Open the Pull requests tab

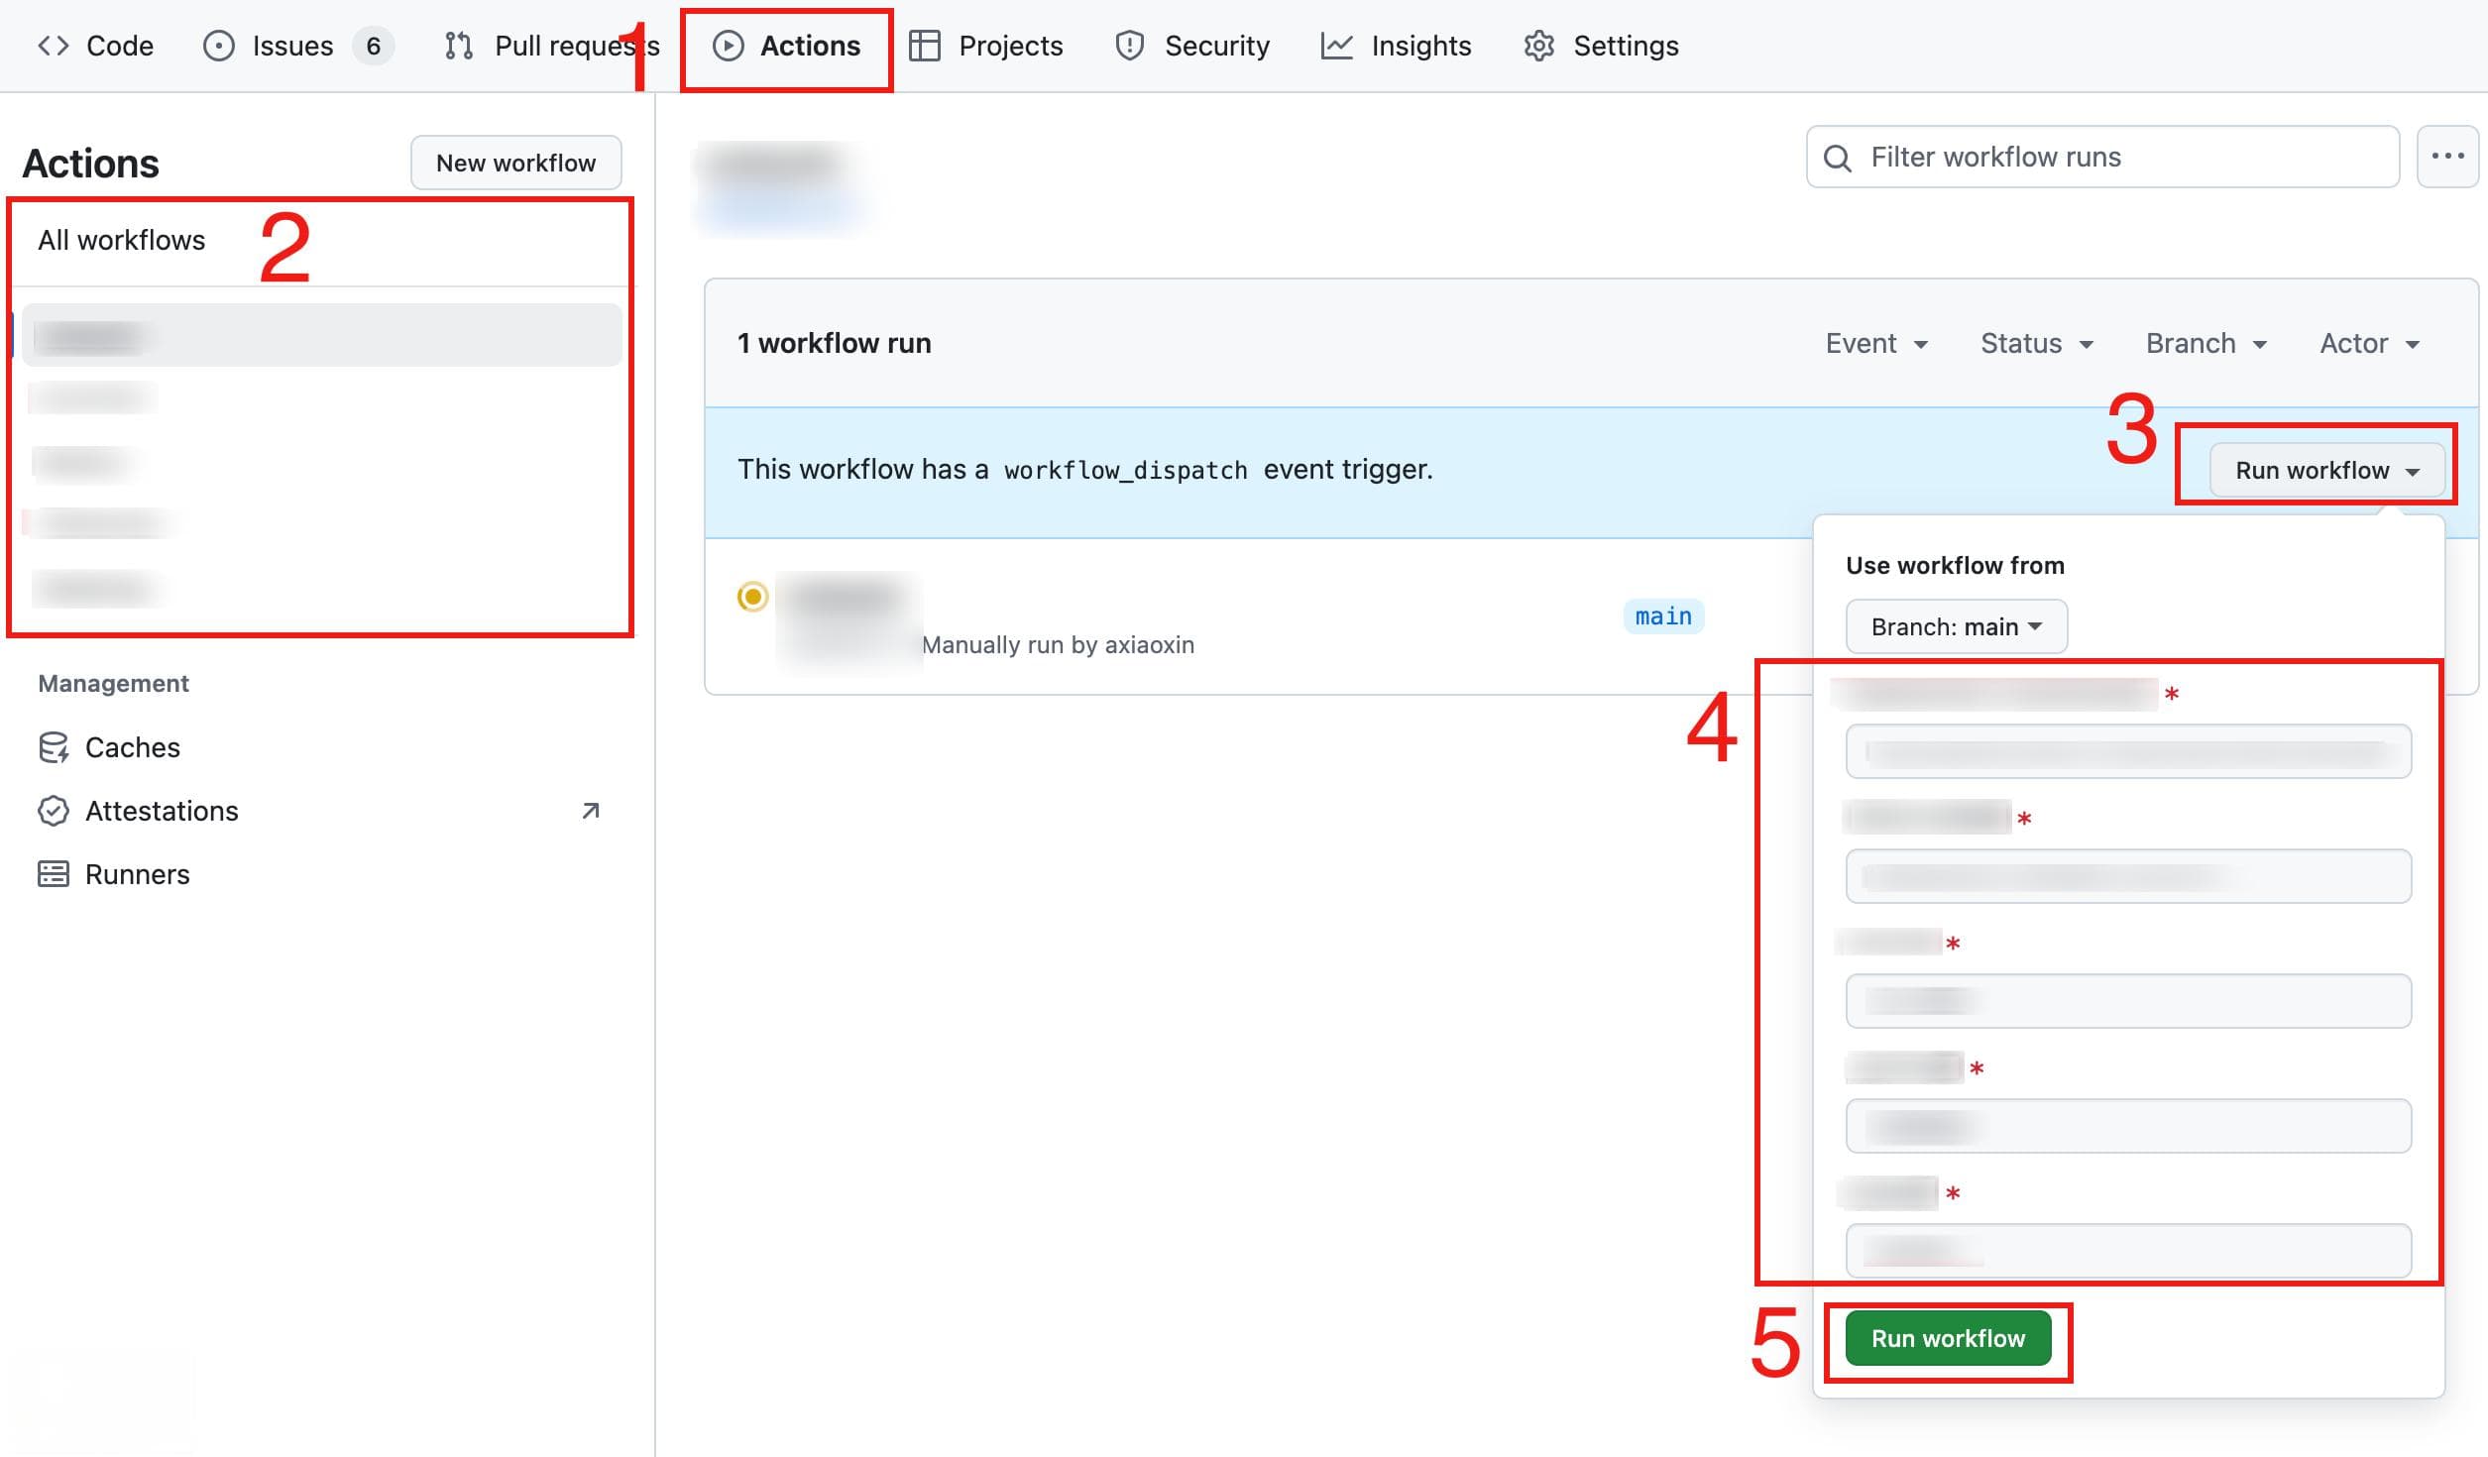(551, 46)
